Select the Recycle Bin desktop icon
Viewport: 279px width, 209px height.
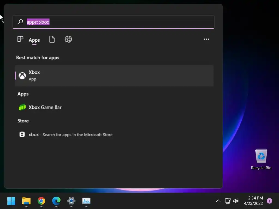[x=261, y=159]
